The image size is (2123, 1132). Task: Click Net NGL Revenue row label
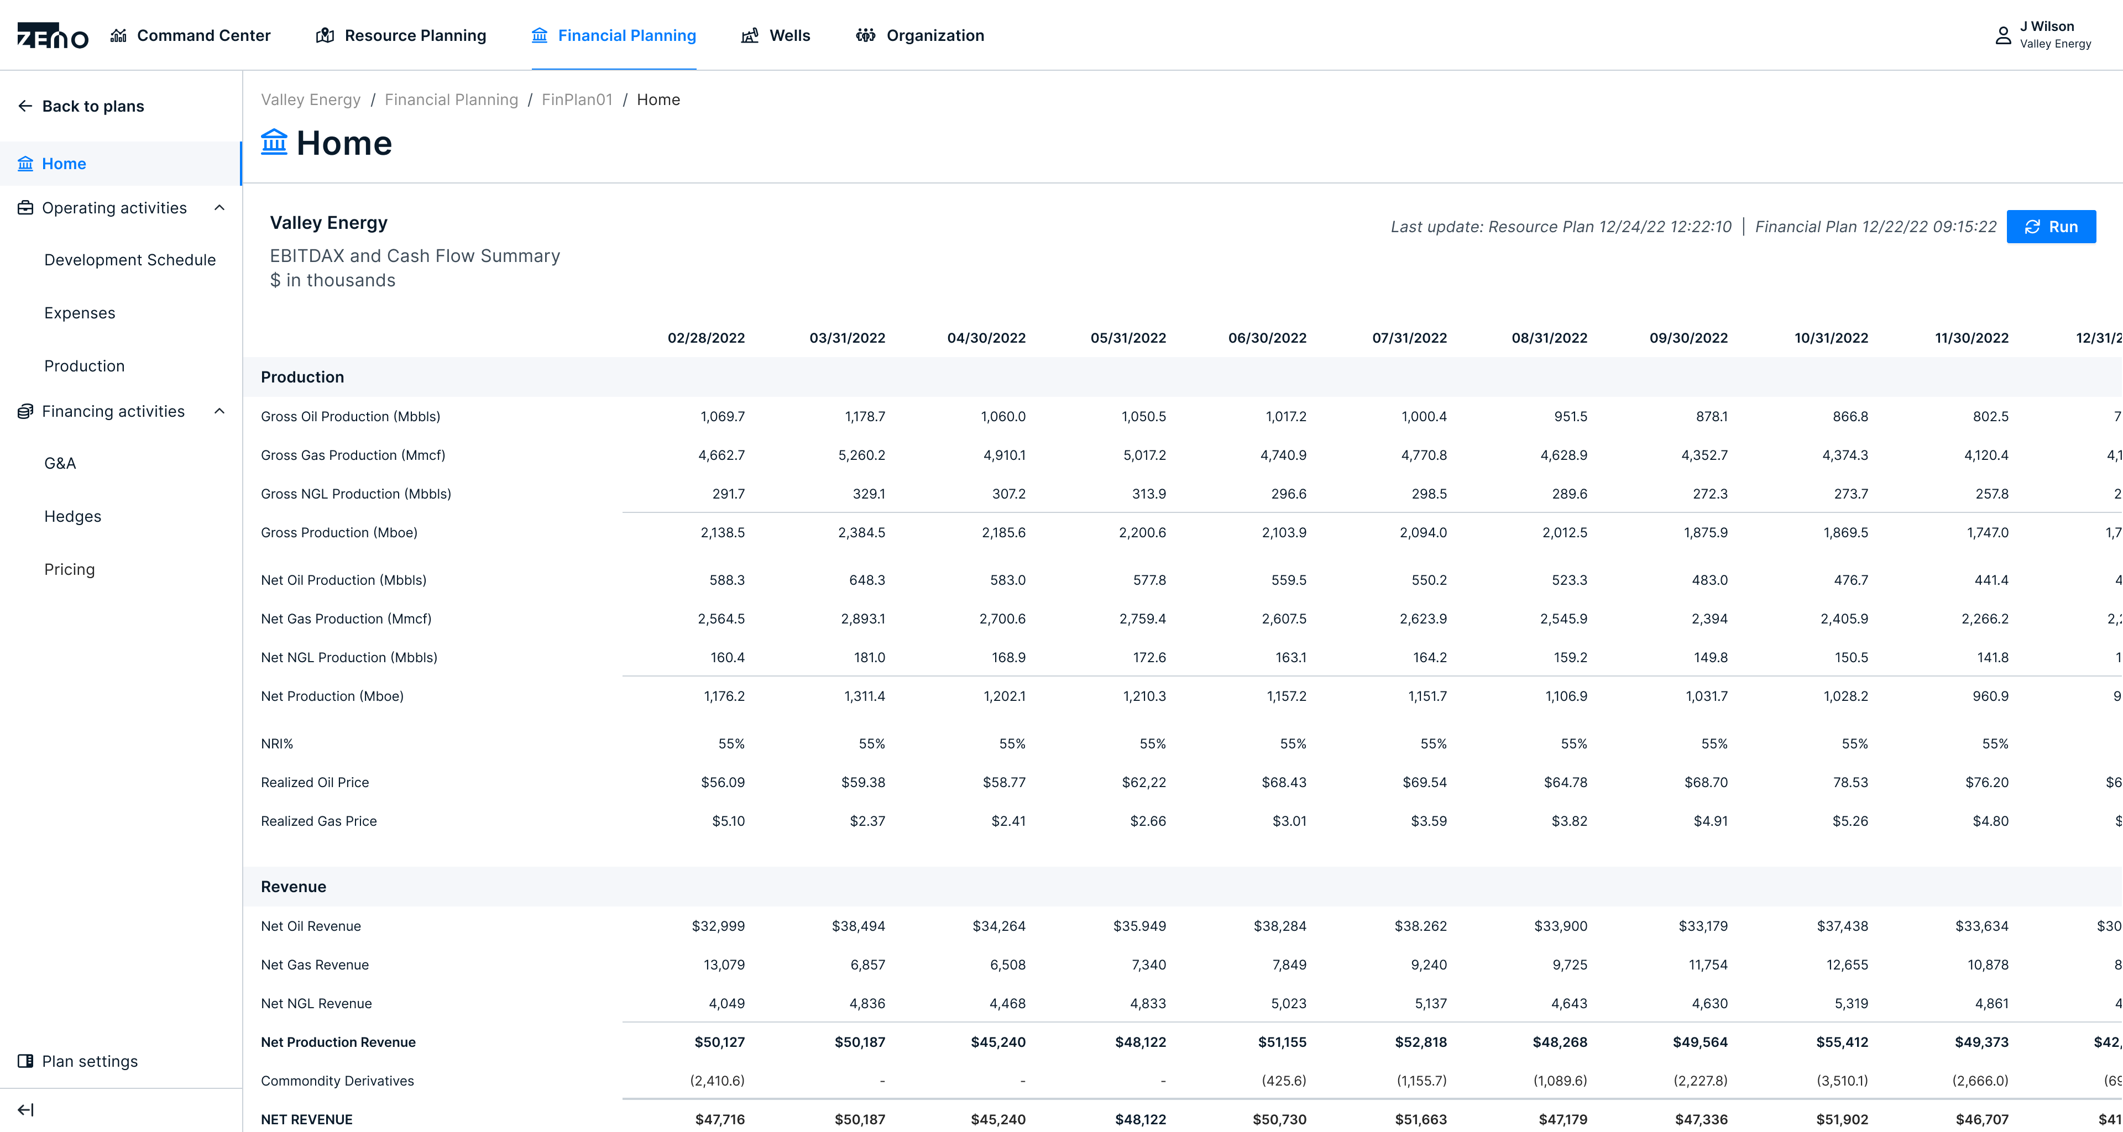click(316, 1003)
